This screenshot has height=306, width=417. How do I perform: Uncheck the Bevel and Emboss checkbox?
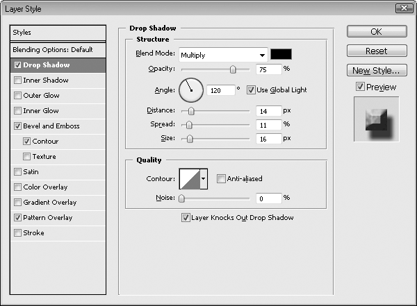click(x=17, y=126)
